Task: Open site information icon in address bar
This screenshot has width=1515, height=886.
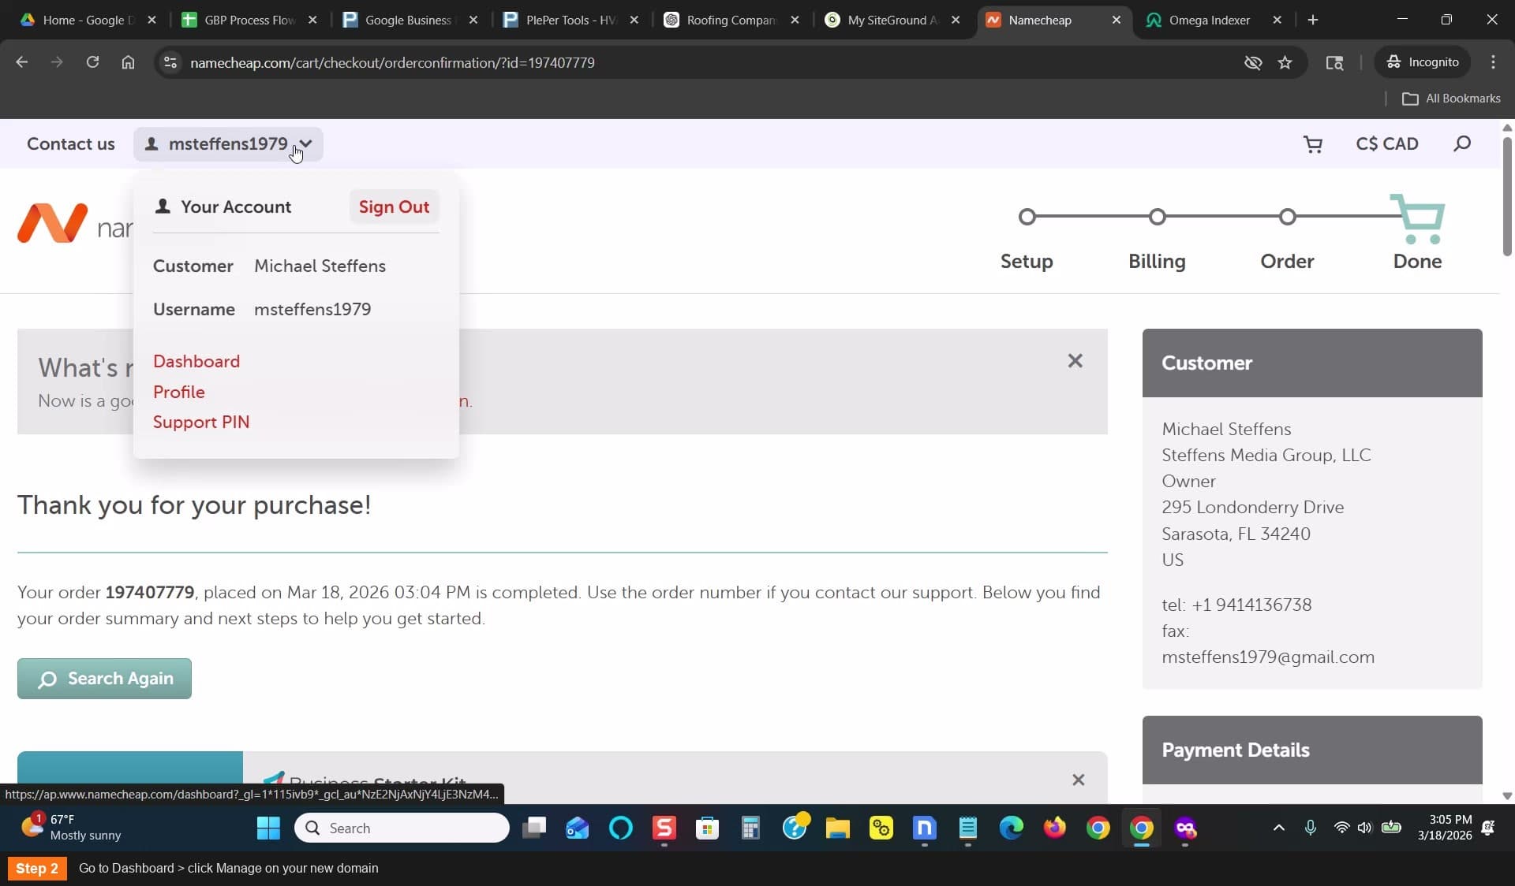Action: pyautogui.click(x=170, y=62)
